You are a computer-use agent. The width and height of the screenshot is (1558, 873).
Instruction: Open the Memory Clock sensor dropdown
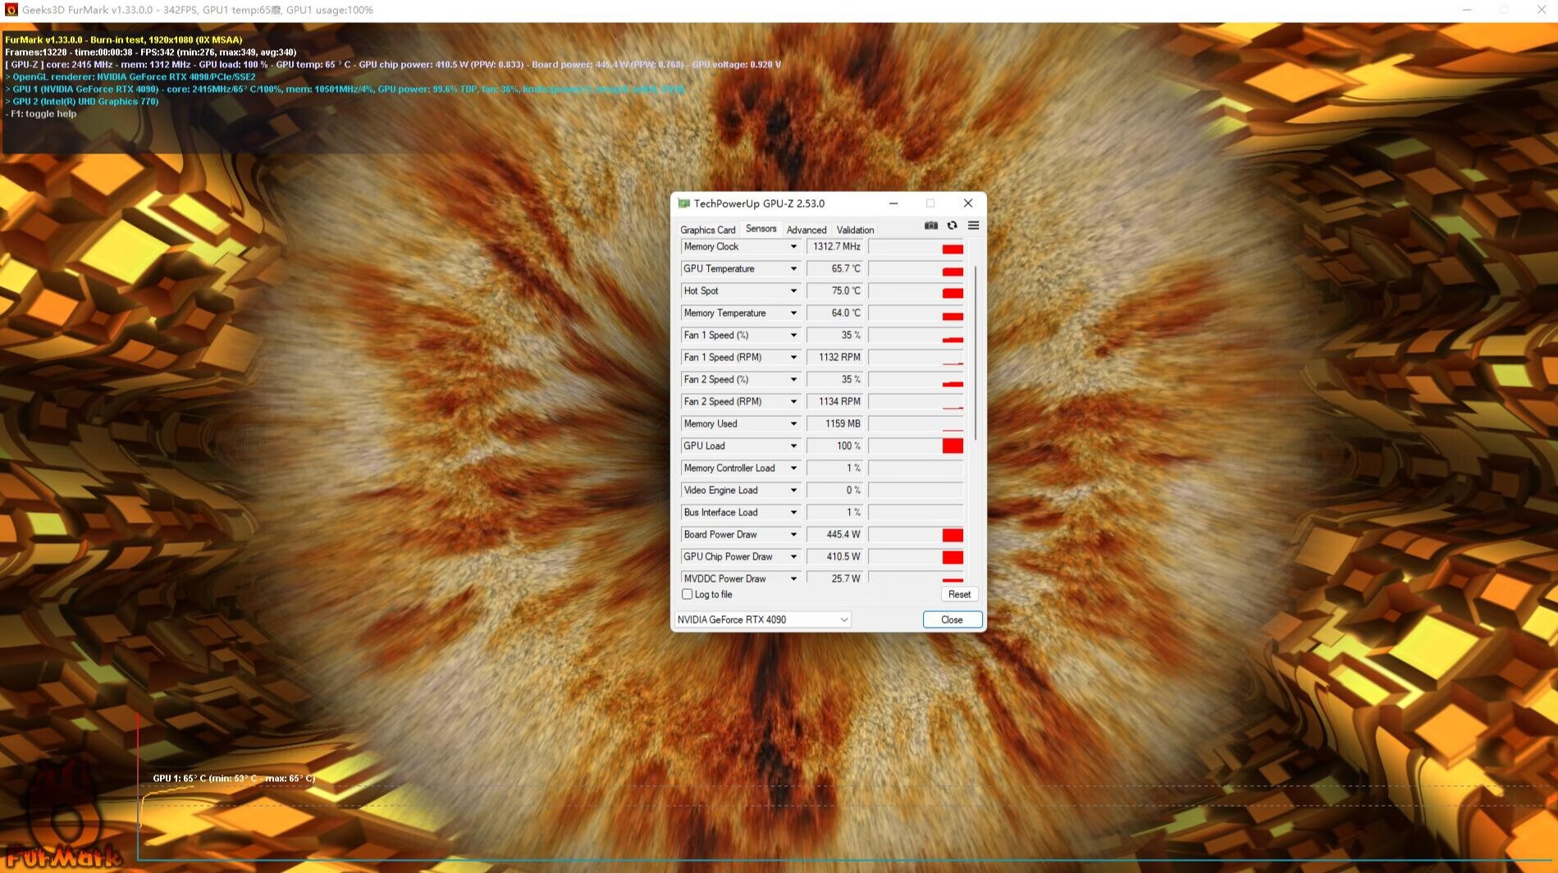[x=793, y=247]
